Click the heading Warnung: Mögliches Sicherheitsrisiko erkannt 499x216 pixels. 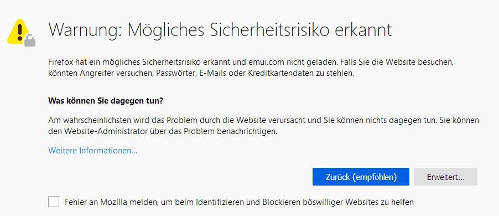point(220,30)
